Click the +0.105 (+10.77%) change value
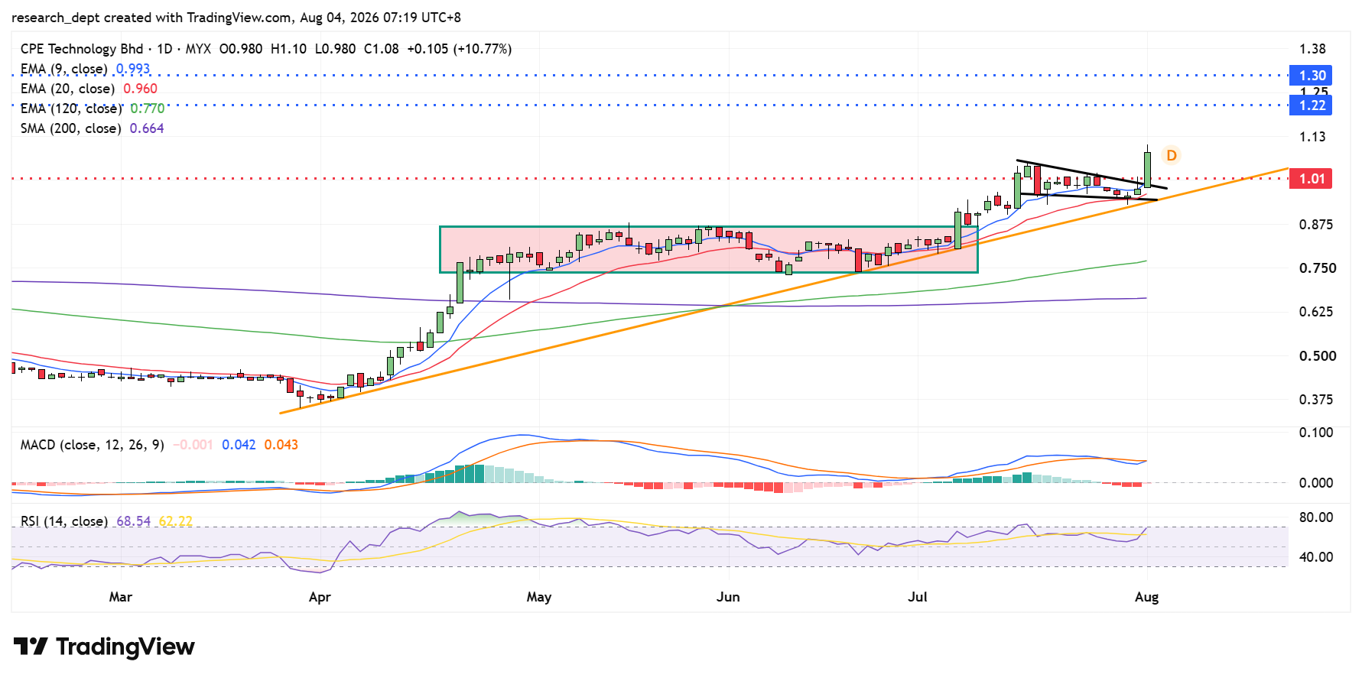The height and width of the screenshot is (681, 1362). [459, 49]
